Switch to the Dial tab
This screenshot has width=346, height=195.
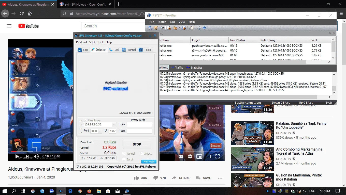pyautogui.click(x=114, y=50)
